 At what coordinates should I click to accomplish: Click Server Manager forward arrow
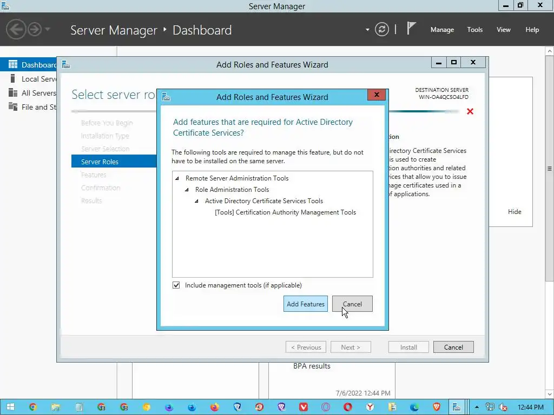pyautogui.click(x=35, y=29)
